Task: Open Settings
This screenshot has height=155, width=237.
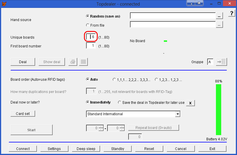Action: click(54, 149)
